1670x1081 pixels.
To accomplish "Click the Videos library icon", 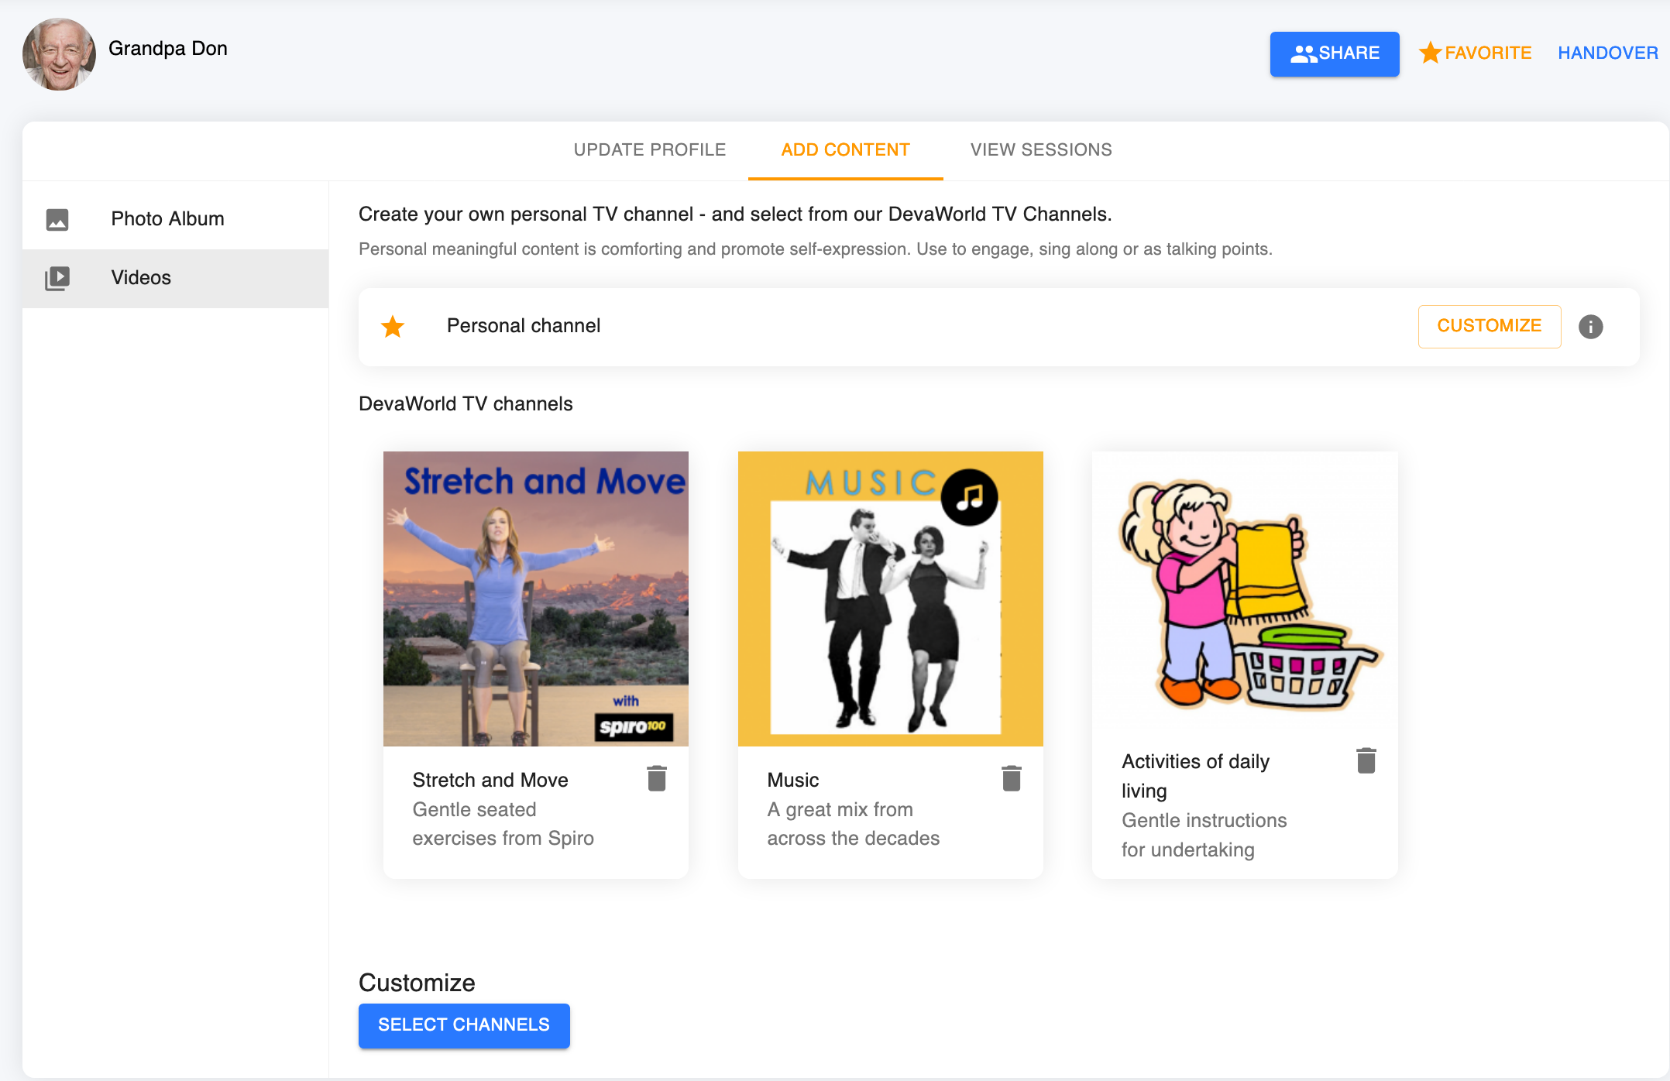I will pyautogui.click(x=57, y=278).
